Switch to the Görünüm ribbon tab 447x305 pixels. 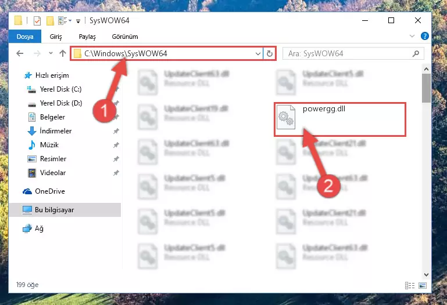pos(125,37)
